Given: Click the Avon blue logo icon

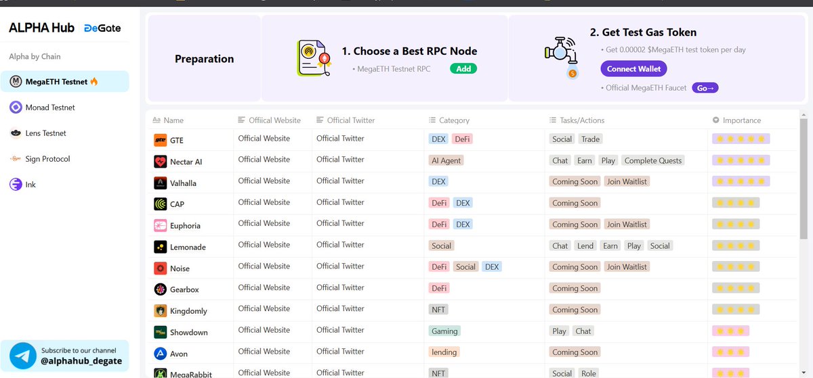Looking at the screenshot, I should 160,354.
